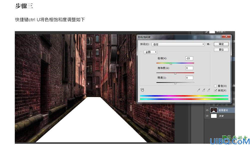
Task: Select the 背景素材 layer thumbnail
Action: [x=214, y=110]
